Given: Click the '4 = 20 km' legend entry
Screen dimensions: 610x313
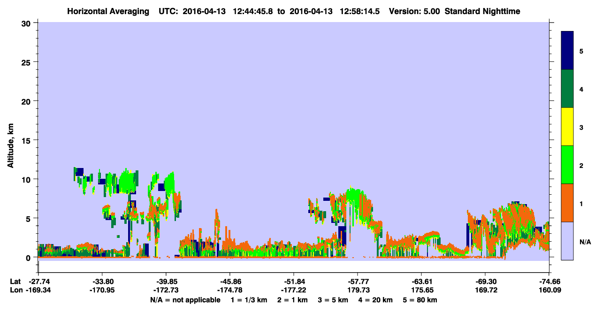Looking at the screenshot, I should (376, 300).
